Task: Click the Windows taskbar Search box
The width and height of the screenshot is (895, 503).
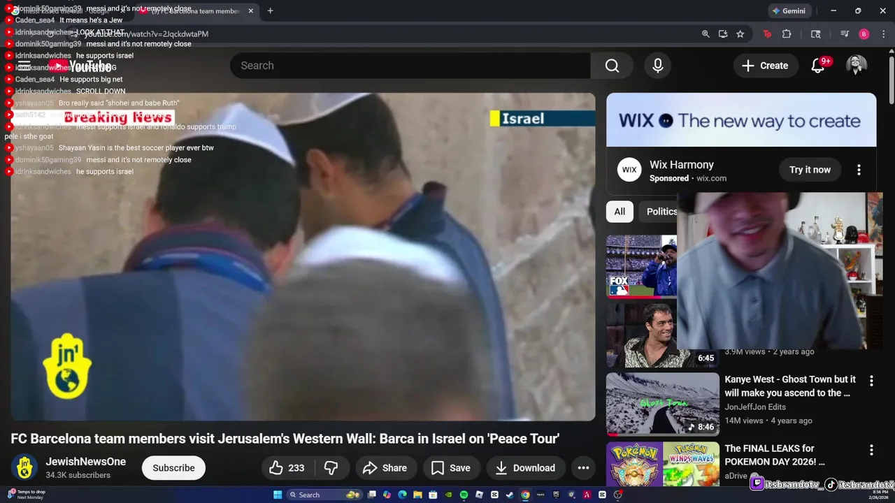Action: 323,495
